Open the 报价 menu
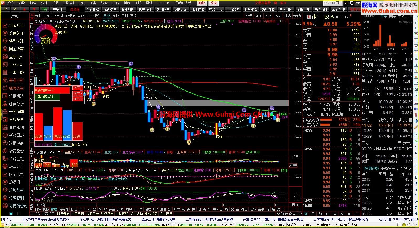This screenshot has width=419, height=228. tap(33, 3)
